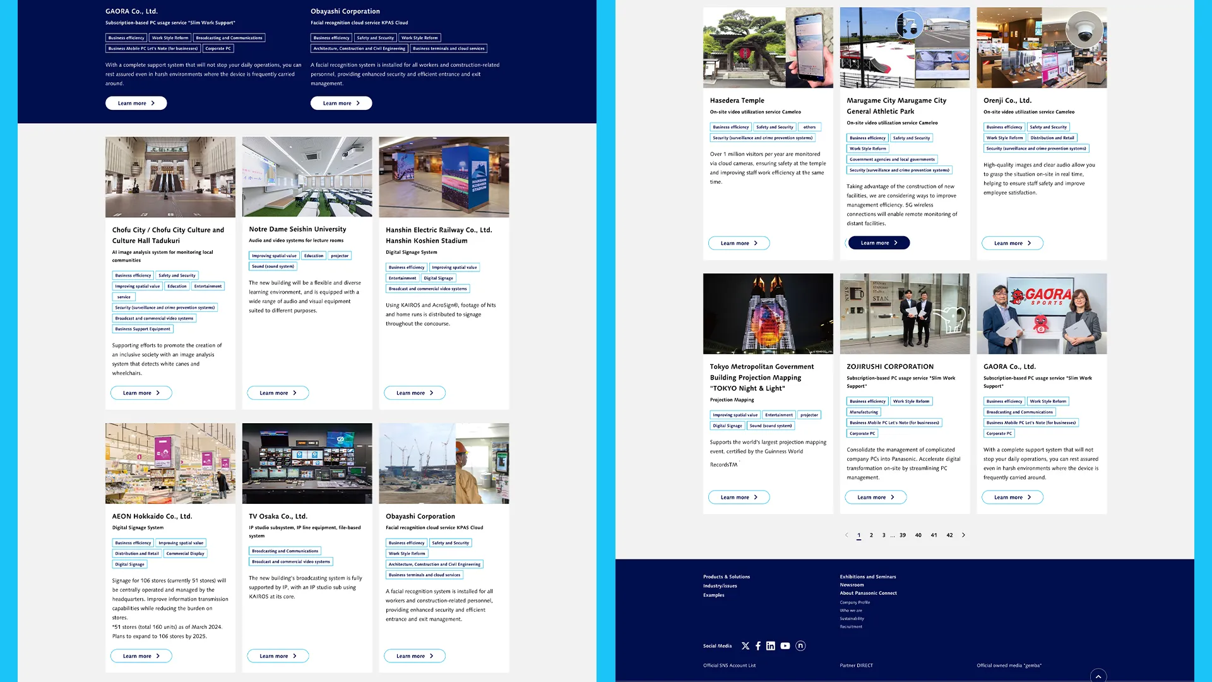The image size is (1212, 682).
Task: Open Recruitment footer link
Action: [x=851, y=626]
